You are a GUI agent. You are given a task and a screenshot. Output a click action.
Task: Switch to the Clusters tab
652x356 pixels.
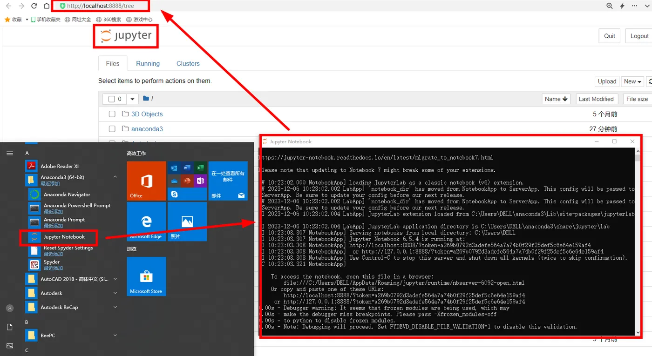188,64
